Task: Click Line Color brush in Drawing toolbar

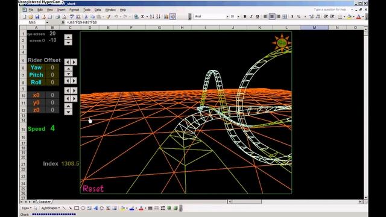Action: 131,208
